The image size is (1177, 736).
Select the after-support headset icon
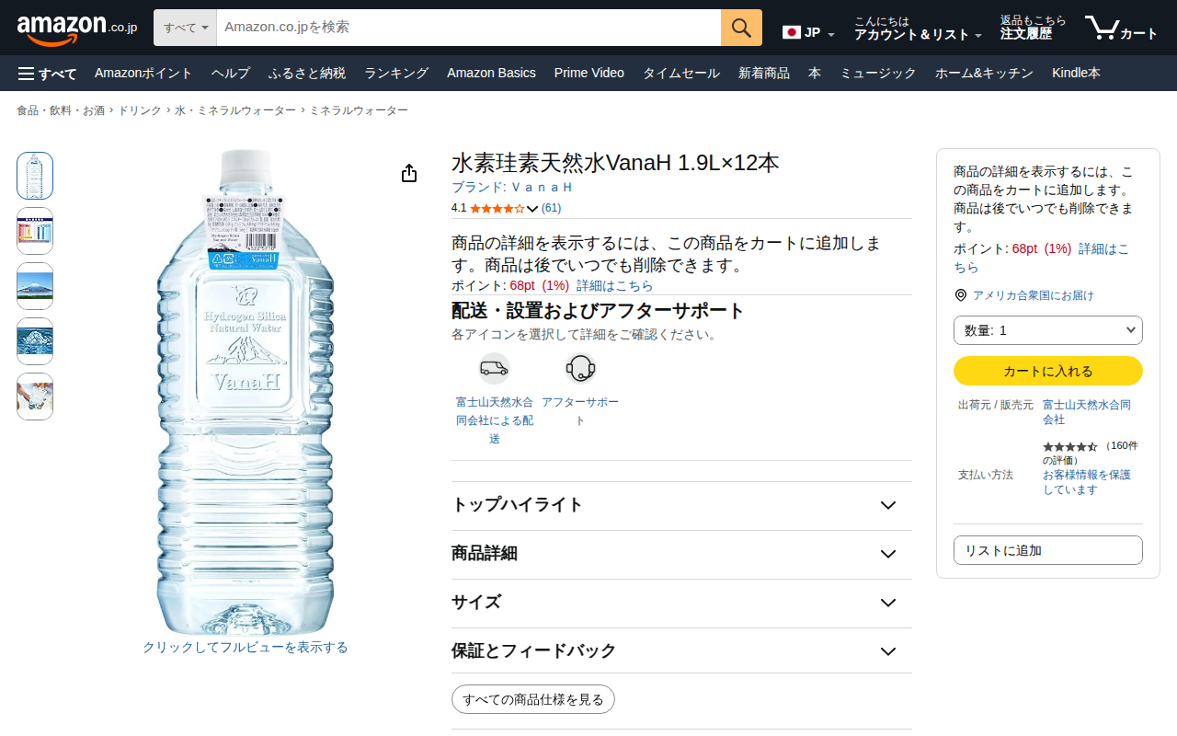580,368
